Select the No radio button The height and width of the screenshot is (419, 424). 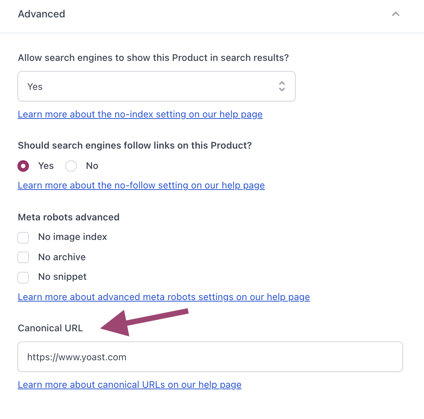(71, 166)
